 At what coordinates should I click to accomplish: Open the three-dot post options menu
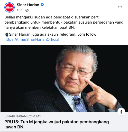(120, 7)
